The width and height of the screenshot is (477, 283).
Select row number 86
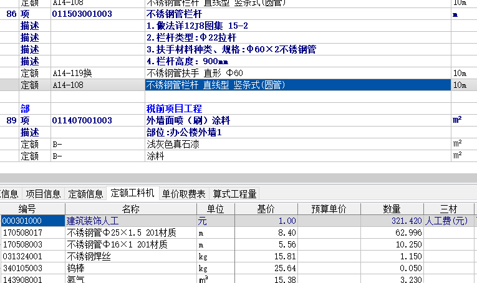point(11,14)
